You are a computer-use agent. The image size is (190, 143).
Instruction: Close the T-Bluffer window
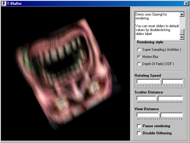(x=186, y=4)
